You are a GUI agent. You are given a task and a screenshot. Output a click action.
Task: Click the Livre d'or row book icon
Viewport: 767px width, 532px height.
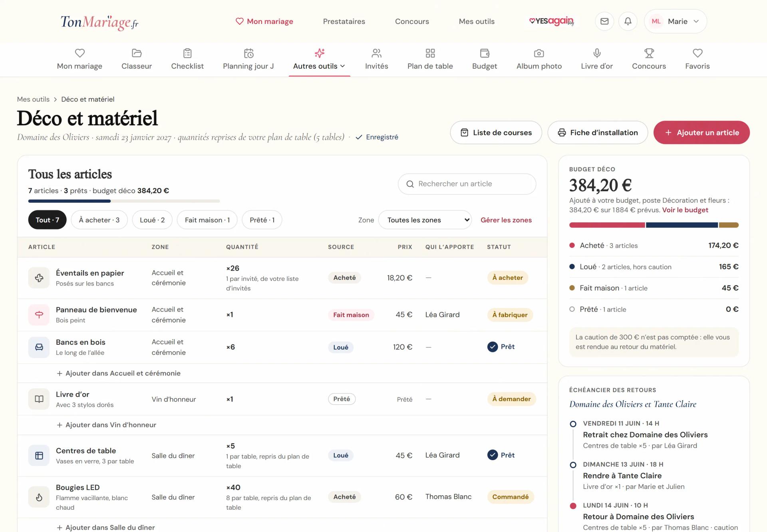39,399
